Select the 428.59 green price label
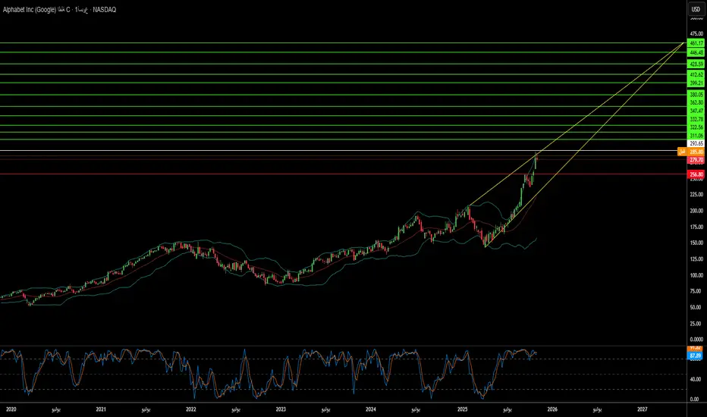The width and height of the screenshot is (707, 417). 696,64
